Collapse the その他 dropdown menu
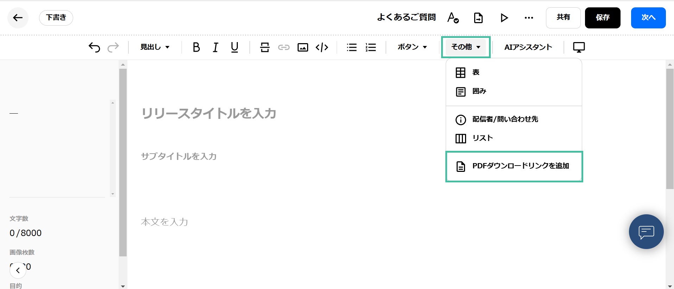The height and width of the screenshot is (289, 674). point(466,47)
